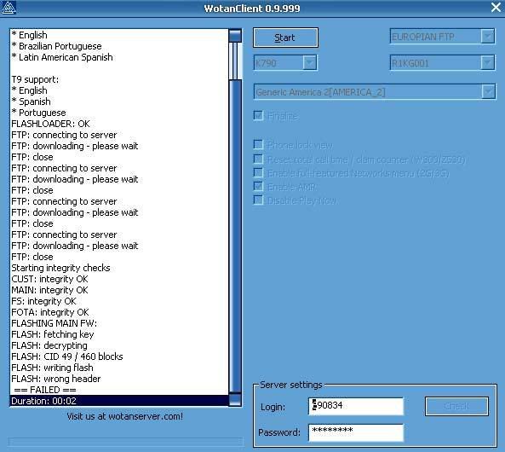Toggle the Enable AMR checkbox
The height and width of the screenshot is (452, 505).
point(258,187)
